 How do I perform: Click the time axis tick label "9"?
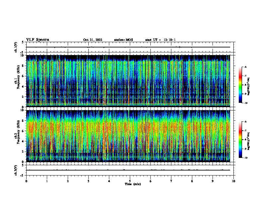[213, 181]
